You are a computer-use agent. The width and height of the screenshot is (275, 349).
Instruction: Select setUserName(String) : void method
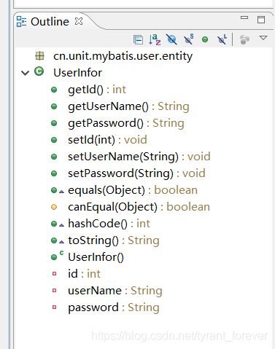[139, 157]
